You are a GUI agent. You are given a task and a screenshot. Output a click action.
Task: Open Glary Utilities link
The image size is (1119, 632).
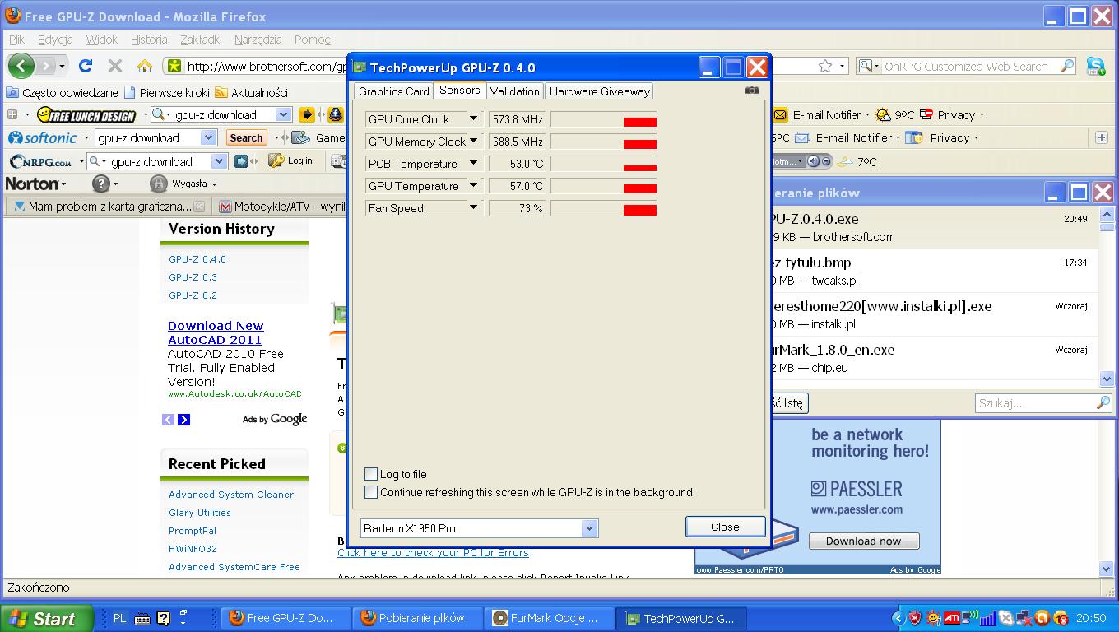[x=200, y=513]
